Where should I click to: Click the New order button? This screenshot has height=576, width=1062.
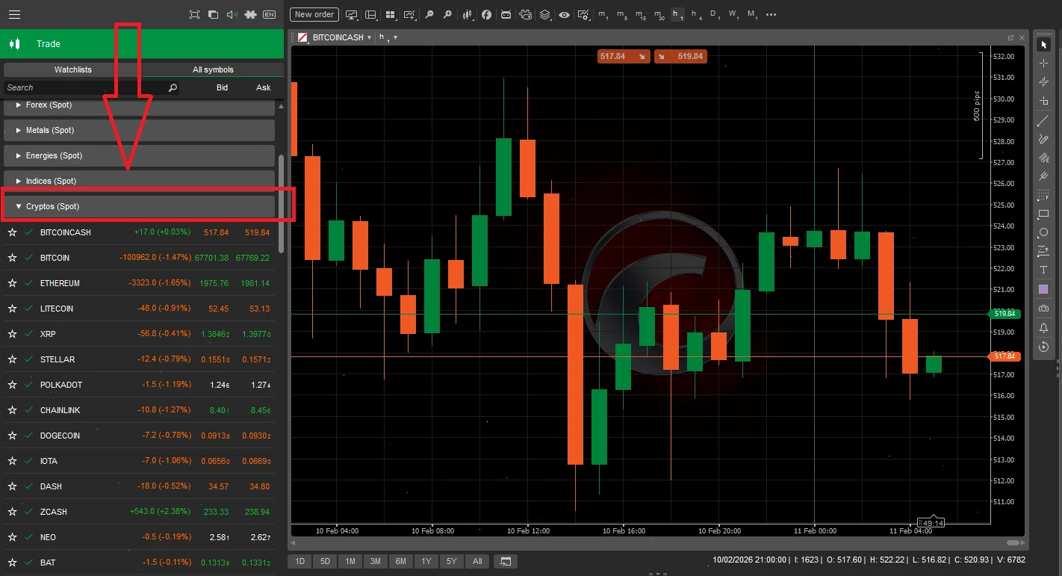click(x=314, y=14)
